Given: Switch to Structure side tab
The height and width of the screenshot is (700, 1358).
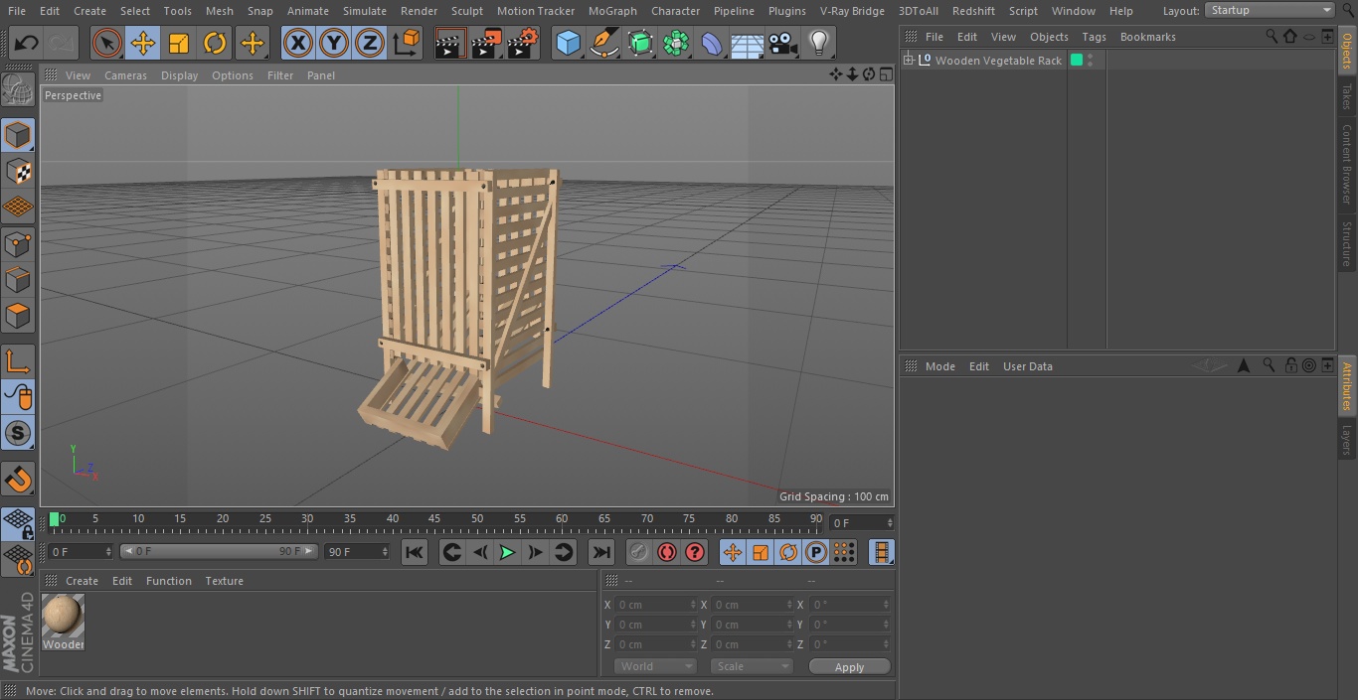Looking at the screenshot, I should click(x=1347, y=243).
